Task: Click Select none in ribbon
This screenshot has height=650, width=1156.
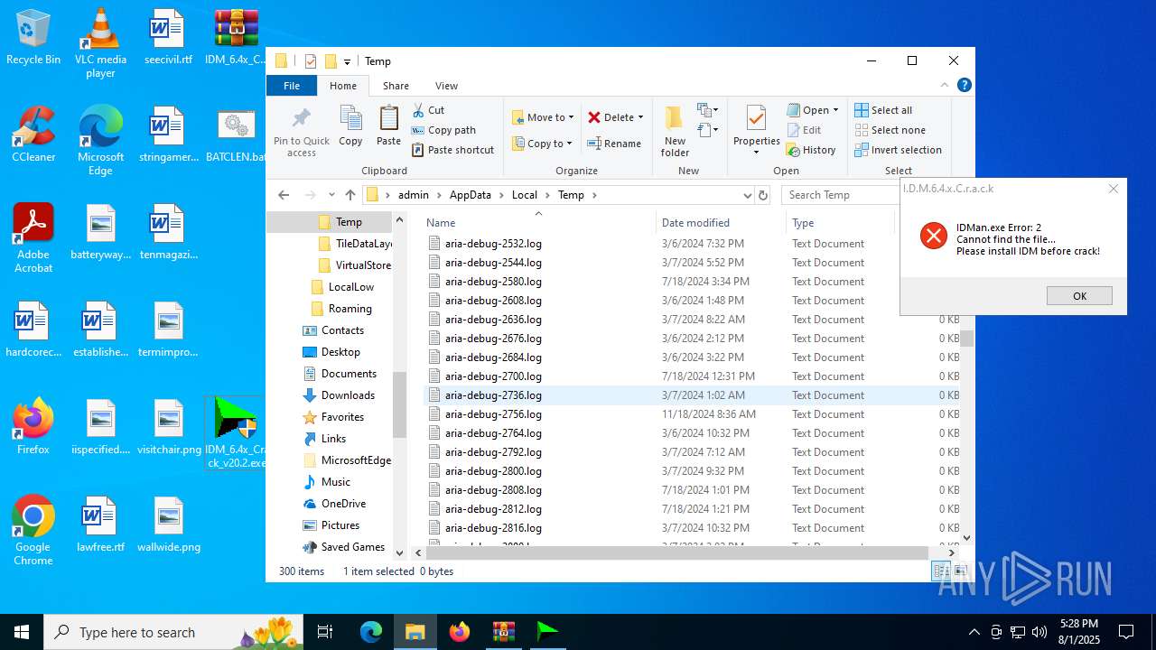Action: (890, 130)
